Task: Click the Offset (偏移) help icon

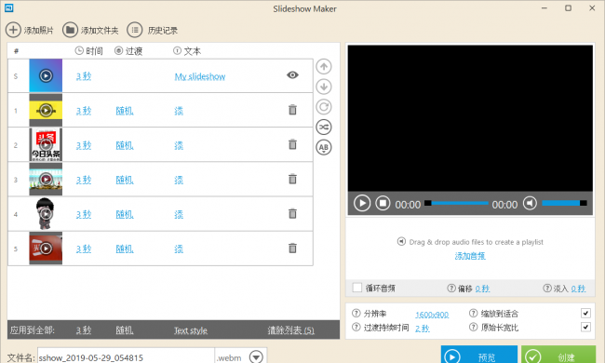Action: 451,288
